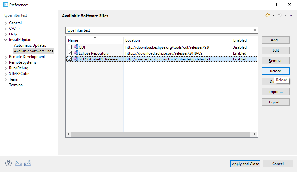Click Apply and Close
The width and height of the screenshot is (297, 172).
(x=245, y=164)
